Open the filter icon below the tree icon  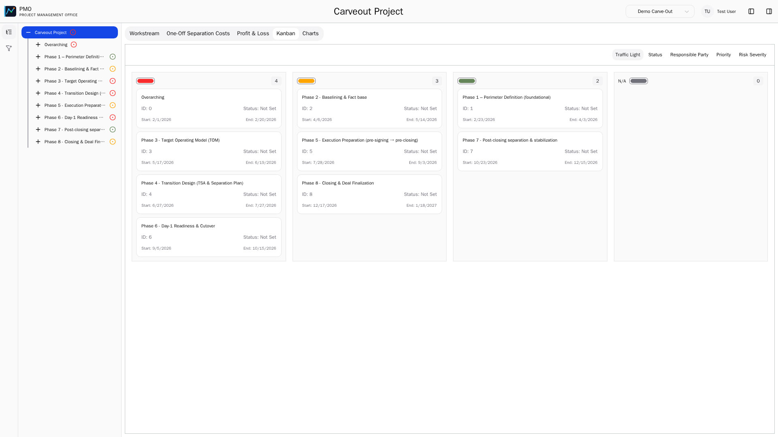[x=9, y=48]
